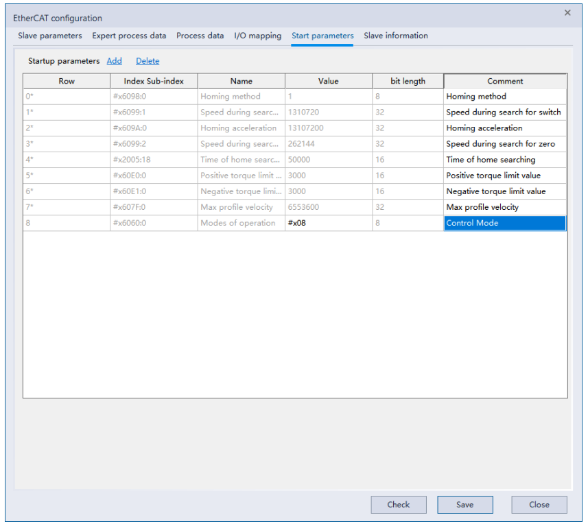Edit the Modes of operation value #x08
The image size is (588, 526).
tap(328, 223)
